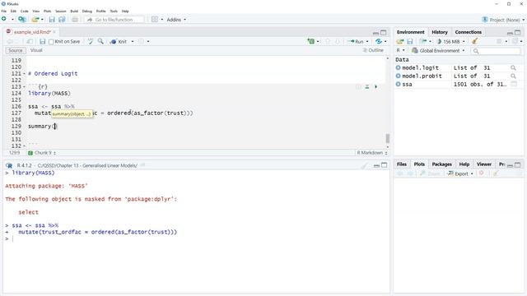Switch to the Viewer tab

coord(484,164)
